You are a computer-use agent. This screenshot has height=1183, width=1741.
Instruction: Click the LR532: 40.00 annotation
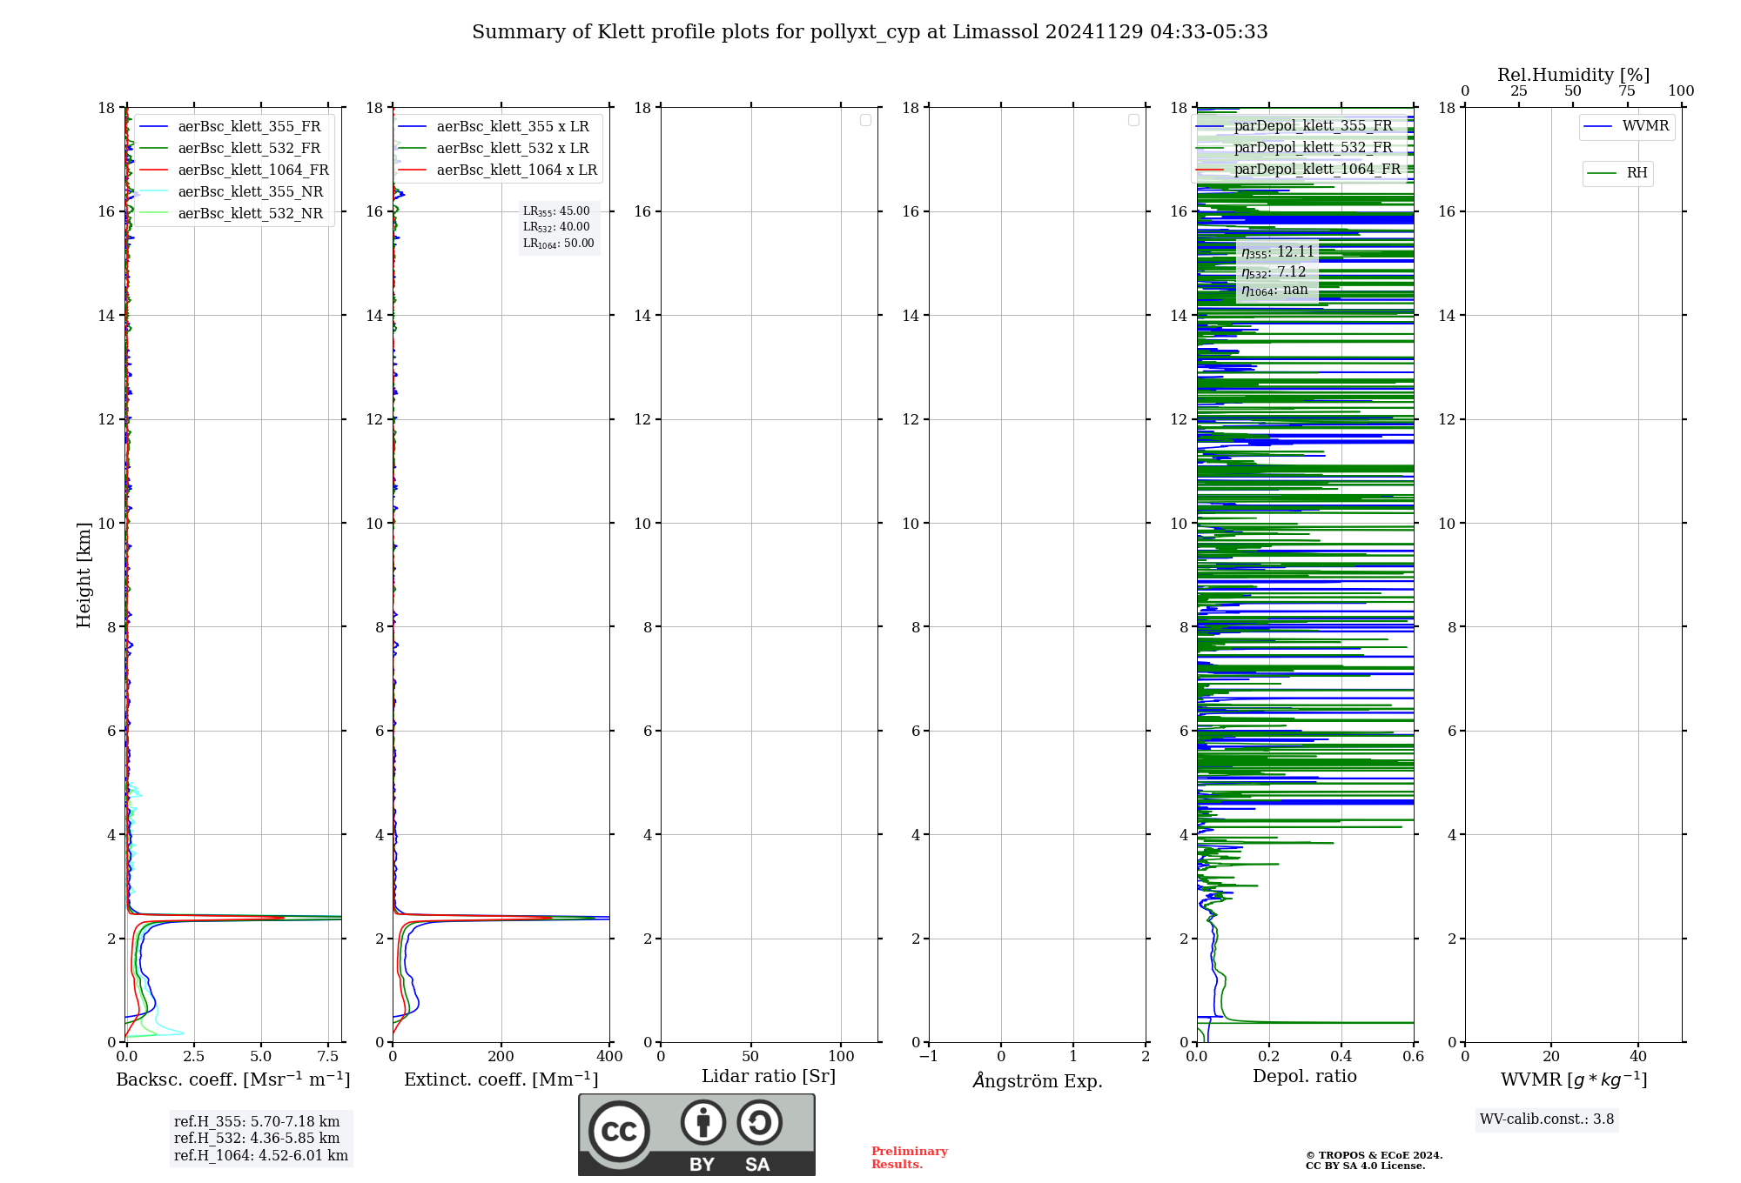point(556,227)
